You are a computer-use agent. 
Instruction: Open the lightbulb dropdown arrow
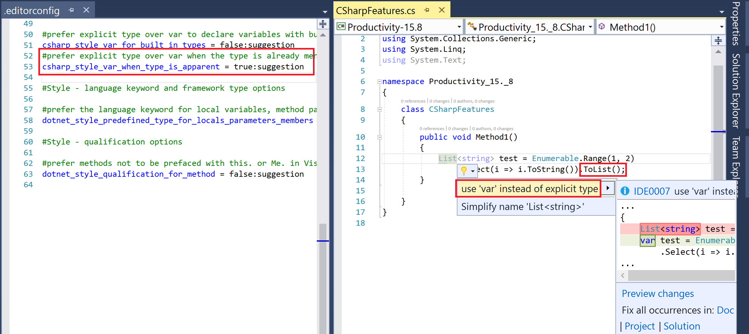472,172
